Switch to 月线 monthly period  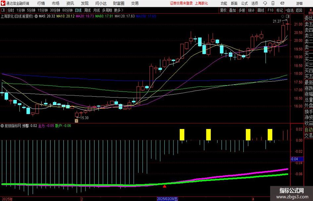click(x=97, y=10)
